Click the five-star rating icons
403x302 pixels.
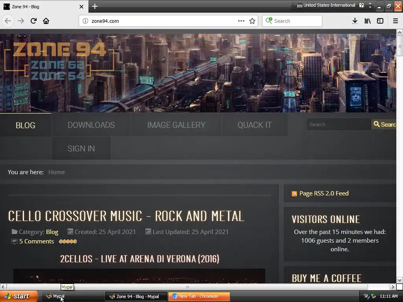tap(68, 241)
